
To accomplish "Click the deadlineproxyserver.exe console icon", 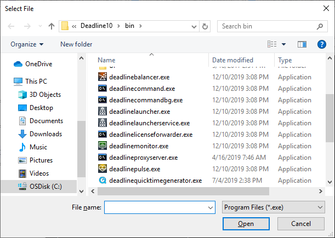I will point(103,158).
